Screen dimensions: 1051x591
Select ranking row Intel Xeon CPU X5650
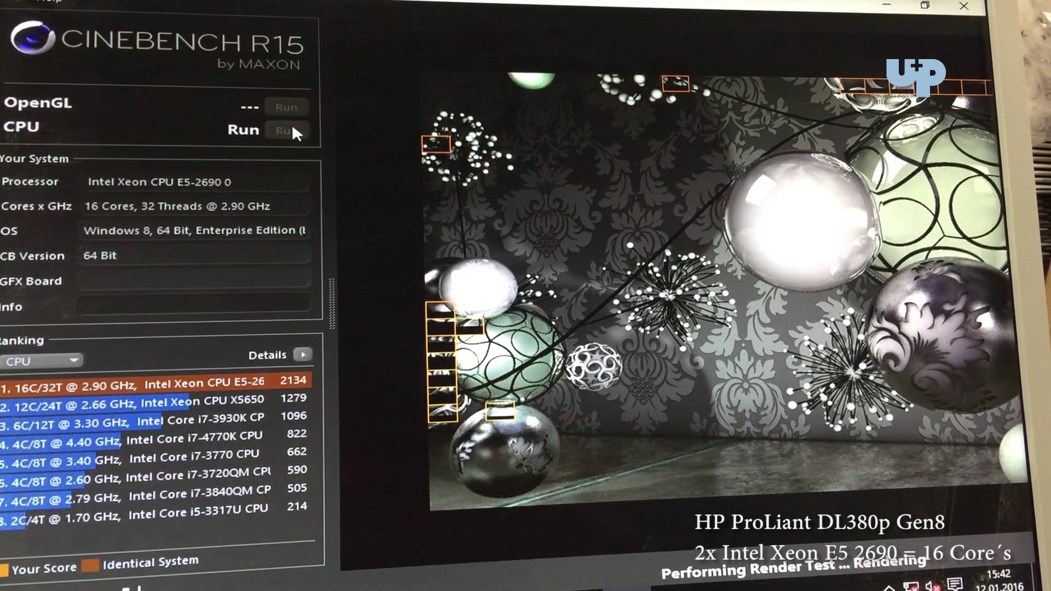(155, 402)
